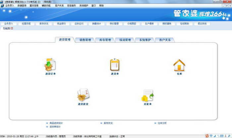The width and height of the screenshot is (232, 138).
Task: Click the 库存状况 toolbar button
Action: 44,24
